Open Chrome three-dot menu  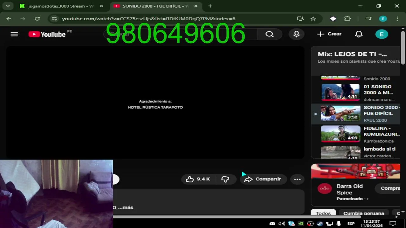397,19
